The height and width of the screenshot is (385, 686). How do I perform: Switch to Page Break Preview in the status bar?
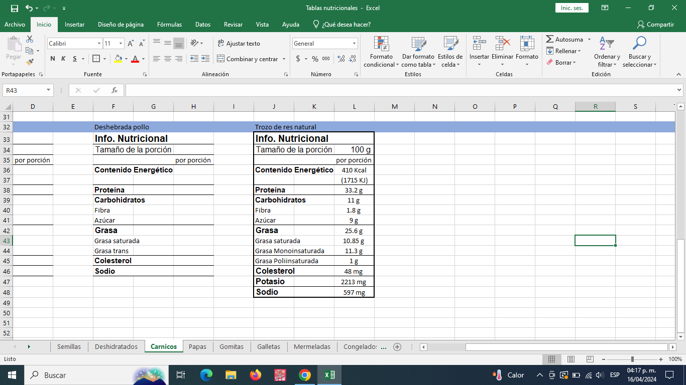590,359
